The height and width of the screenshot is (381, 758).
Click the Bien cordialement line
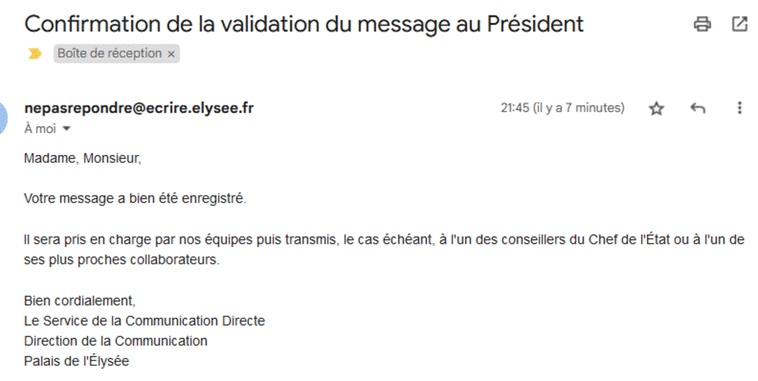tap(80, 300)
